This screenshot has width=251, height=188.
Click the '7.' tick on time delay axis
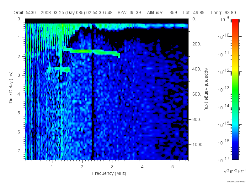[x=19, y=151]
